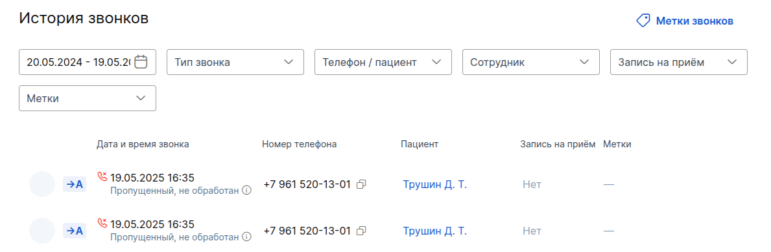
Task: Click missed call icon in first row
Action: pyautogui.click(x=102, y=176)
